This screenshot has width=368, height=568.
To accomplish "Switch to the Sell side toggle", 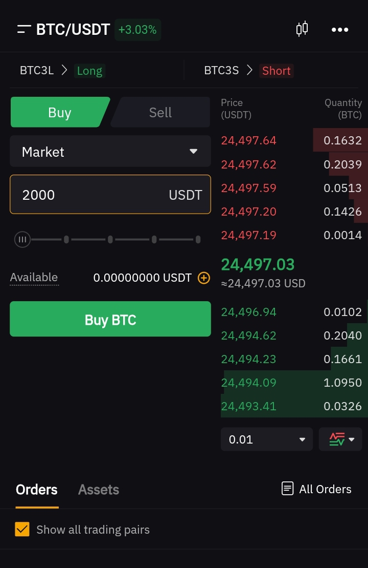I will coord(160,112).
